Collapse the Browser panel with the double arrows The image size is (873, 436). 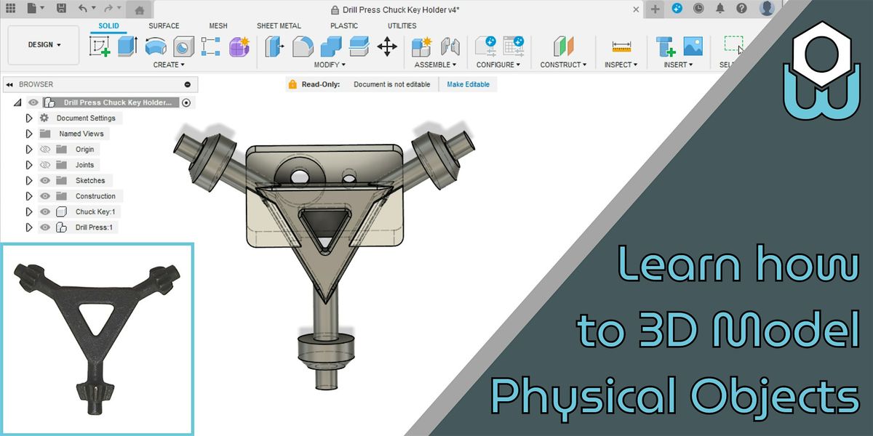pyautogui.click(x=9, y=84)
